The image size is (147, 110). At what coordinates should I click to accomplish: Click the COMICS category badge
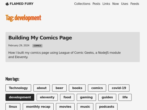pyautogui.click(x=37, y=46)
